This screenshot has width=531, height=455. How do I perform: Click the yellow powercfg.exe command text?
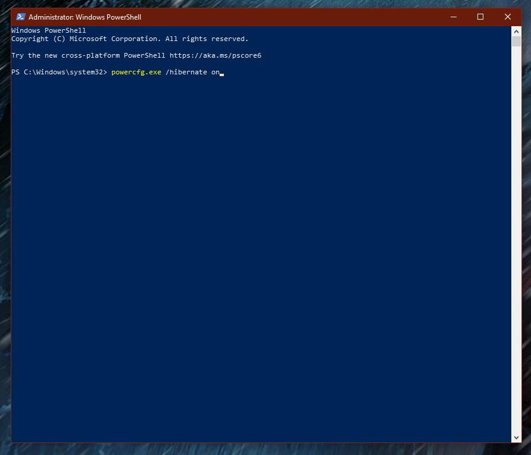coord(136,72)
